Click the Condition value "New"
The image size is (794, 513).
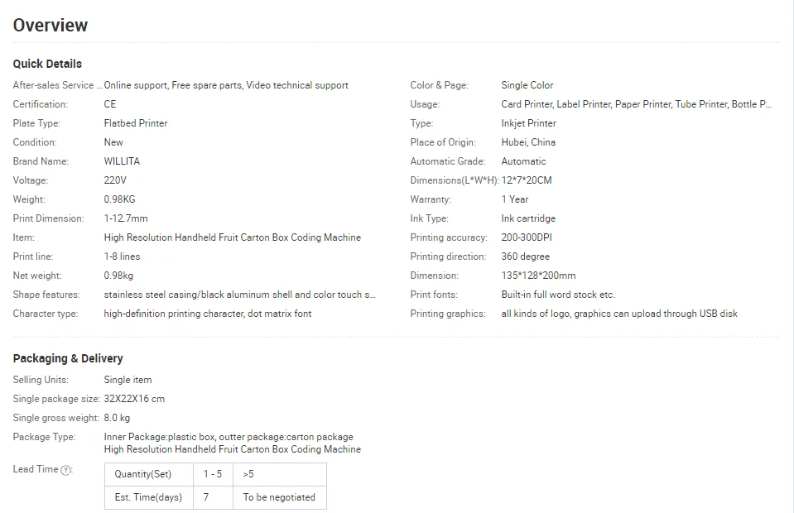coord(113,142)
